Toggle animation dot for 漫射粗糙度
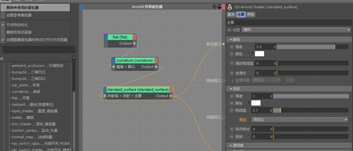The image size is (353, 151). click(232, 64)
